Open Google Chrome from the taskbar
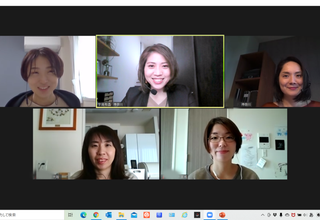The image size is (320, 220). [96, 215]
